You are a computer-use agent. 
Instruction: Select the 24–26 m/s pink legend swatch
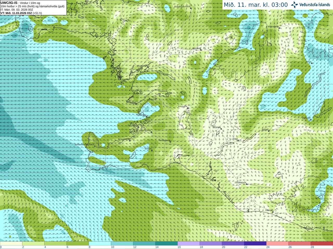pyautogui.click(x=278, y=244)
